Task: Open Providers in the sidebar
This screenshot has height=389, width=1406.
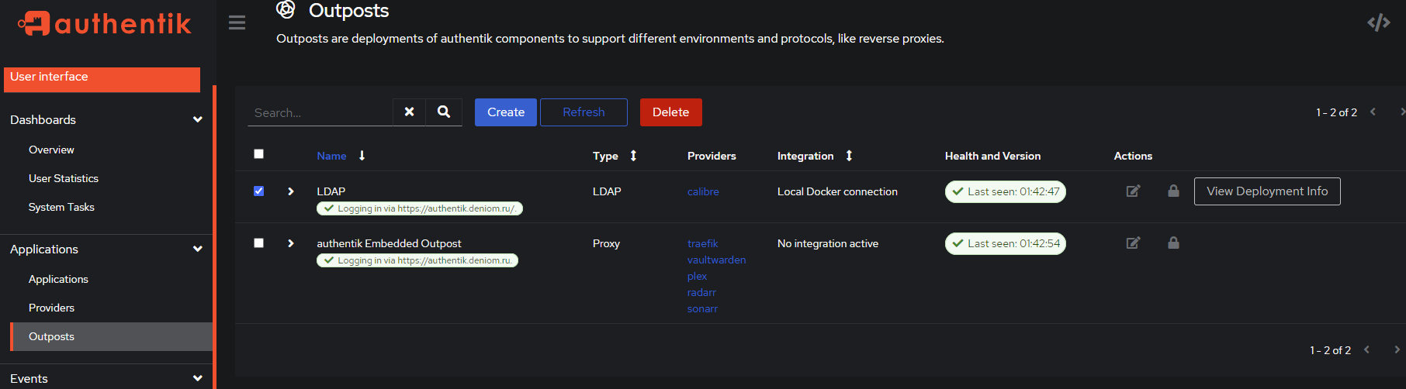Action: [x=51, y=308]
